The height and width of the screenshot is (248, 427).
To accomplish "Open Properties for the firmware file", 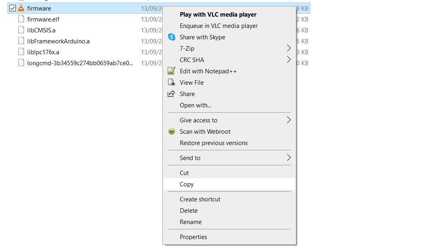I will click(x=193, y=237).
